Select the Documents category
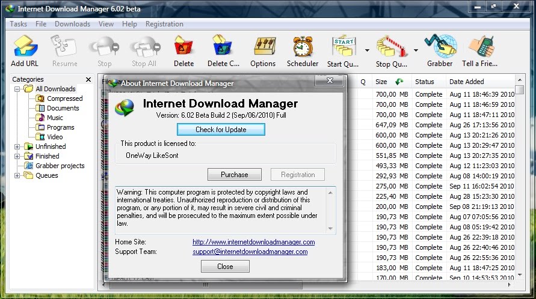 coord(63,108)
